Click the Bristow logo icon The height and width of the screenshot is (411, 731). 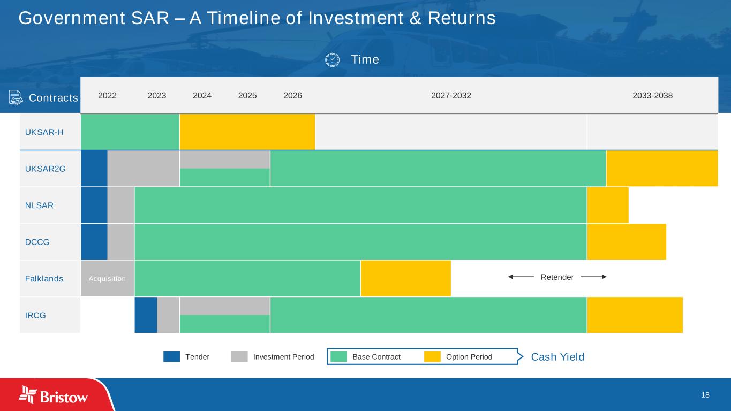[28, 394]
